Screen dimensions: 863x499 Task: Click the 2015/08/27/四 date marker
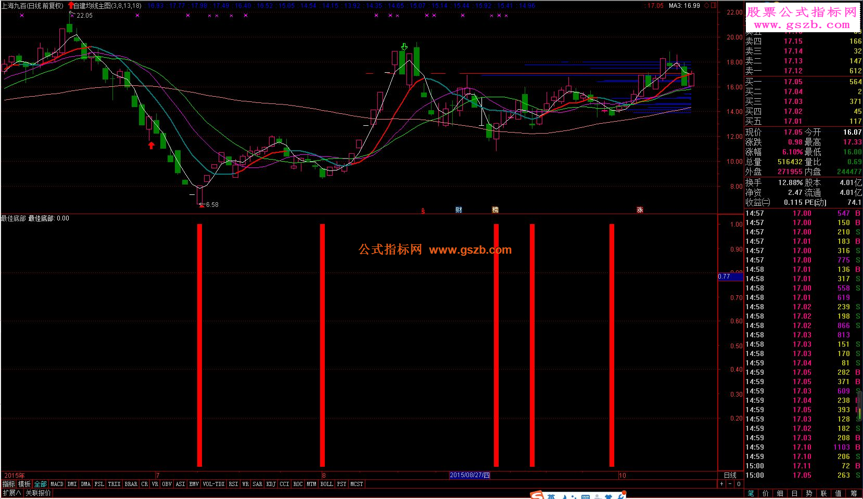click(x=469, y=475)
